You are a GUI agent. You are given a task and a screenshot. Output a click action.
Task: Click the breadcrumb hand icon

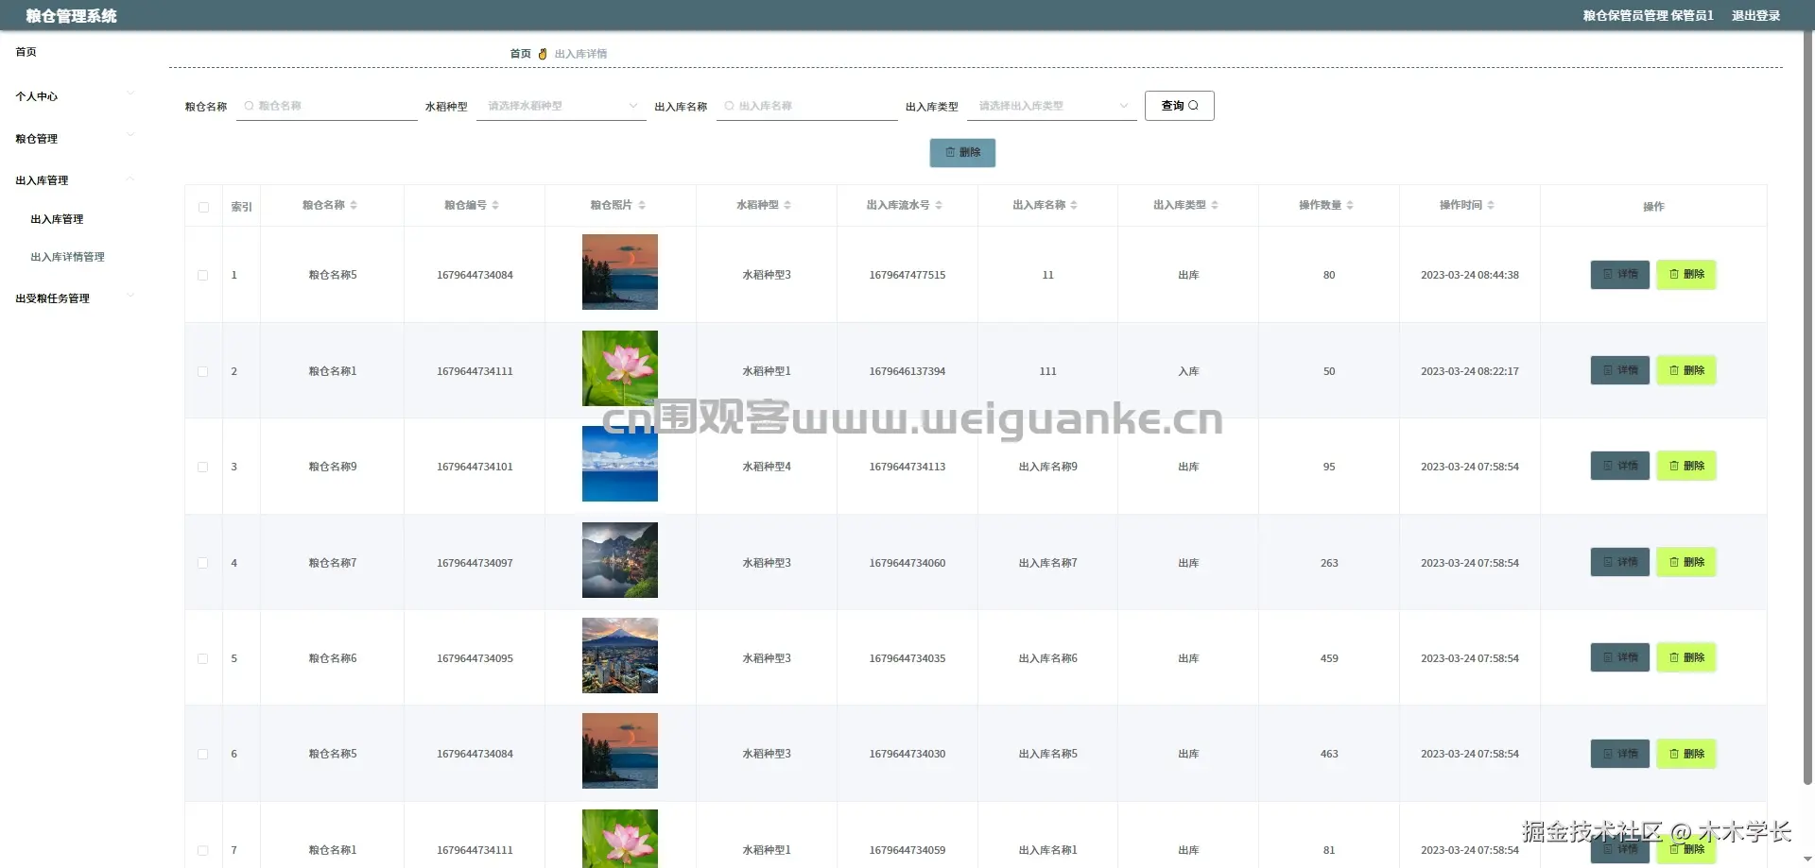click(543, 54)
